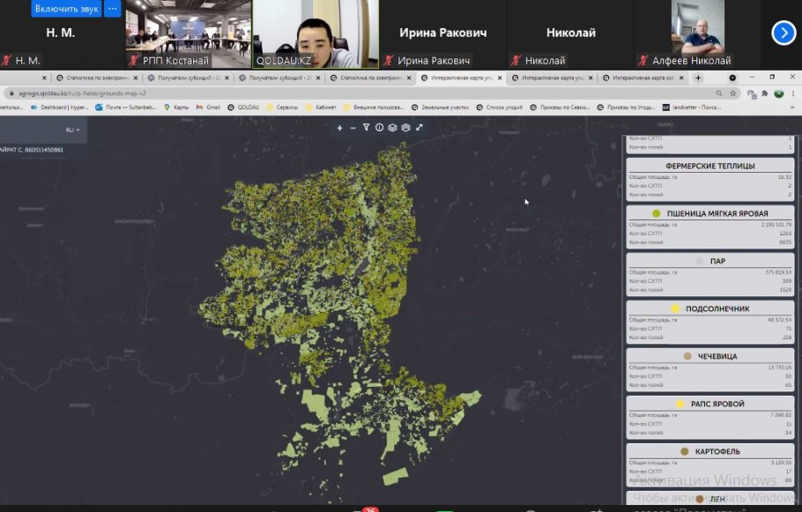Open the Chrome three-dots menu
The width and height of the screenshot is (802, 512).
[793, 93]
